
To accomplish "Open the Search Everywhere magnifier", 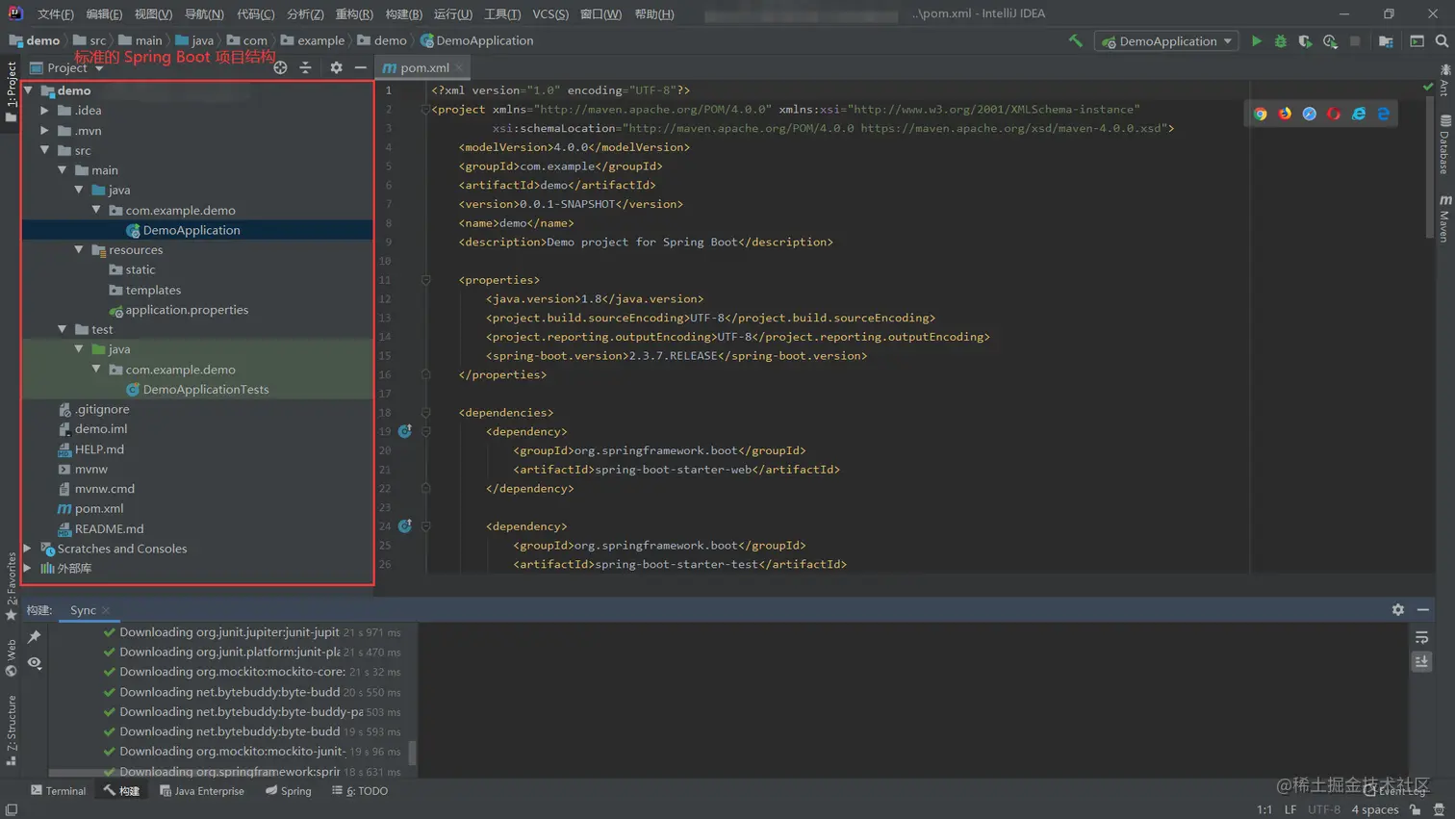I will [1442, 41].
